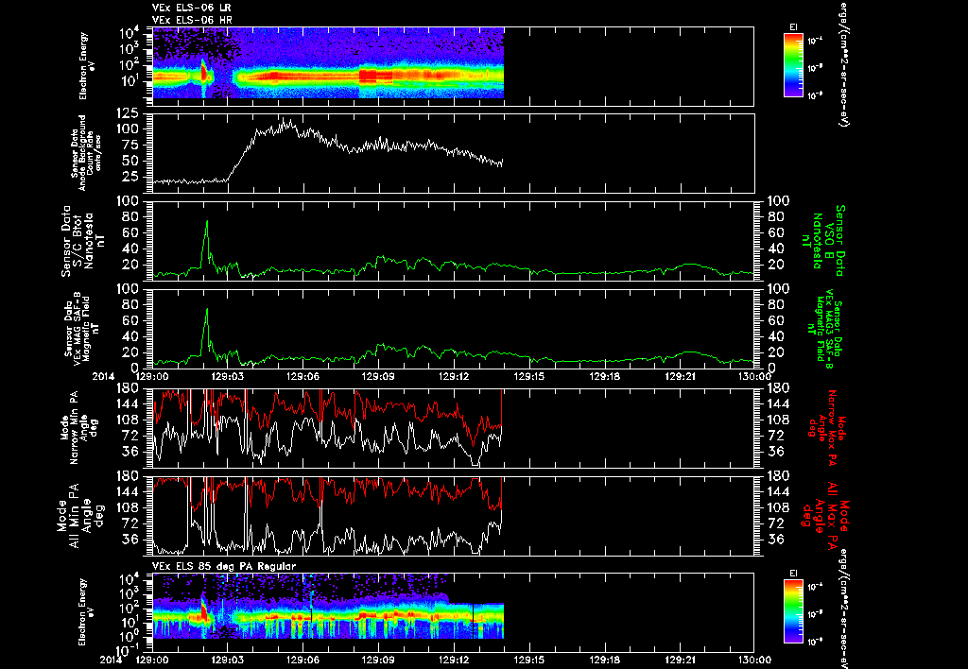This screenshot has height=669, width=968.
Task: Click the "129:00" tick on the bottom time axis
Action: click(x=152, y=660)
